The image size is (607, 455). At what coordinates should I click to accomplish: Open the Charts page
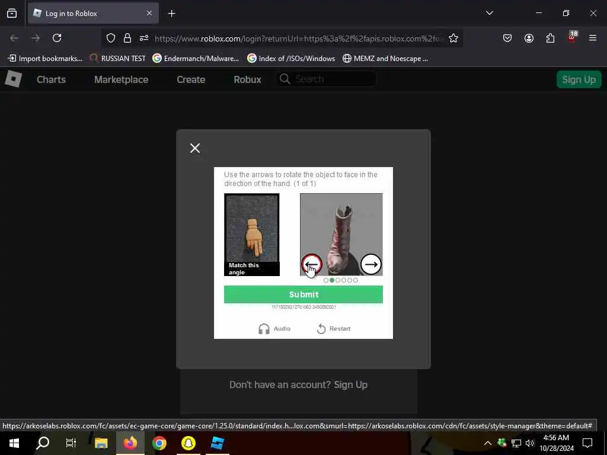51,80
